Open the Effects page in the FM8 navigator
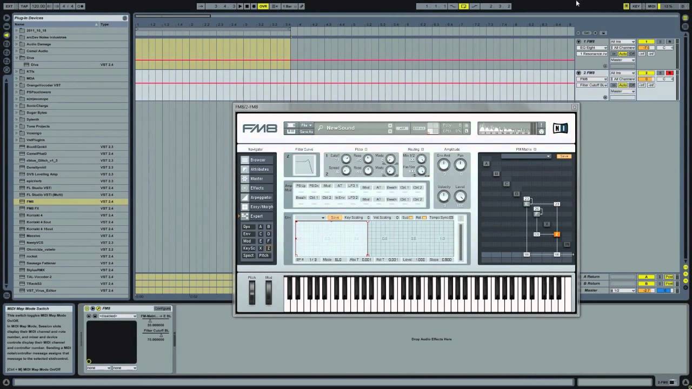692x389 pixels. click(x=257, y=188)
